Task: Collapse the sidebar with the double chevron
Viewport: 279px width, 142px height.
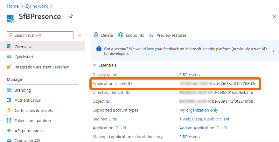Action: (80, 35)
